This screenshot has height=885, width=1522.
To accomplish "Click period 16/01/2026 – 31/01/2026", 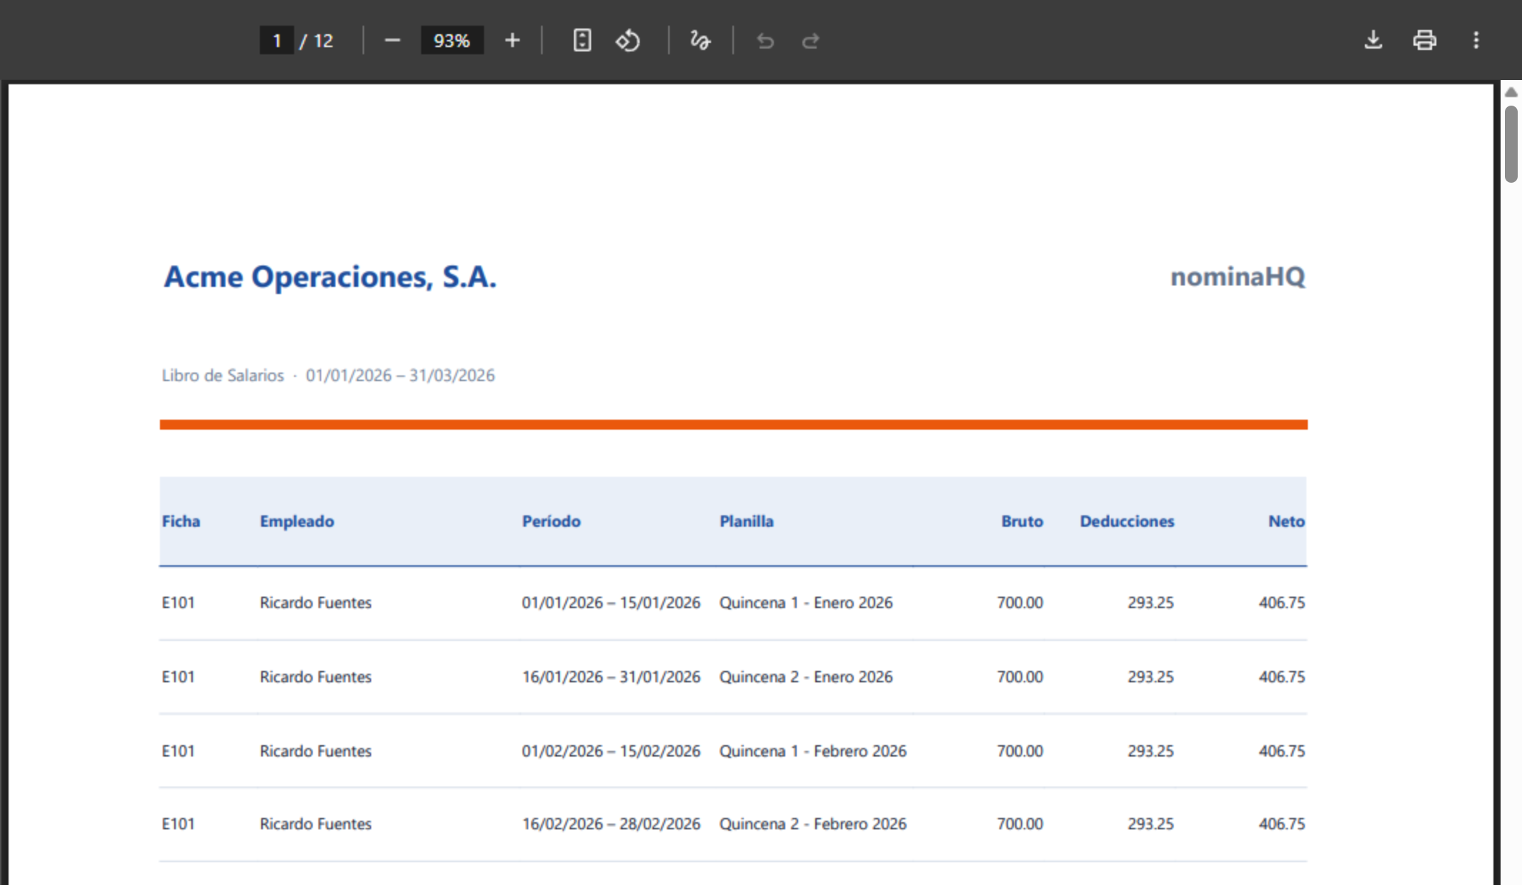I will 611,677.
